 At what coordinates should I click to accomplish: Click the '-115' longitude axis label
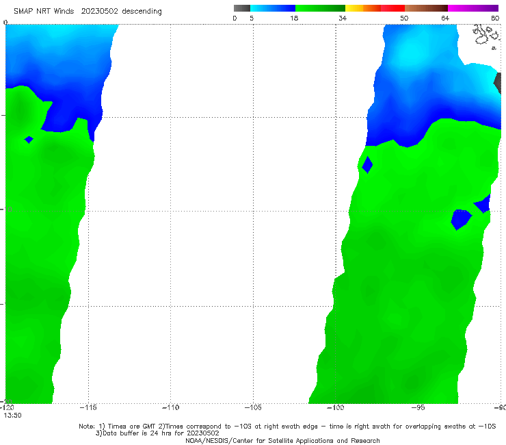pos(88,408)
